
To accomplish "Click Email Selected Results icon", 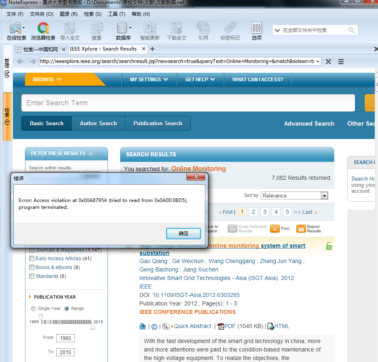I will [232, 229].
